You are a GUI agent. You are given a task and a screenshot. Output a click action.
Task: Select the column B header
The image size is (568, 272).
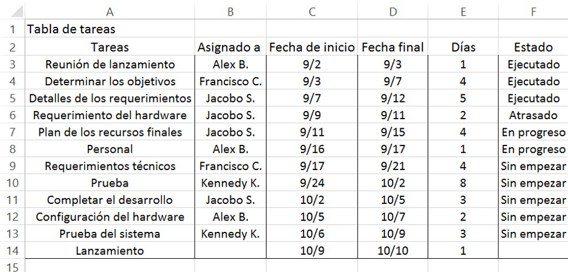(229, 11)
